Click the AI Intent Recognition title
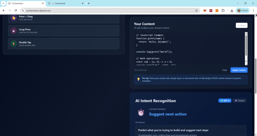This screenshot has height=136, width=257. 156,101
